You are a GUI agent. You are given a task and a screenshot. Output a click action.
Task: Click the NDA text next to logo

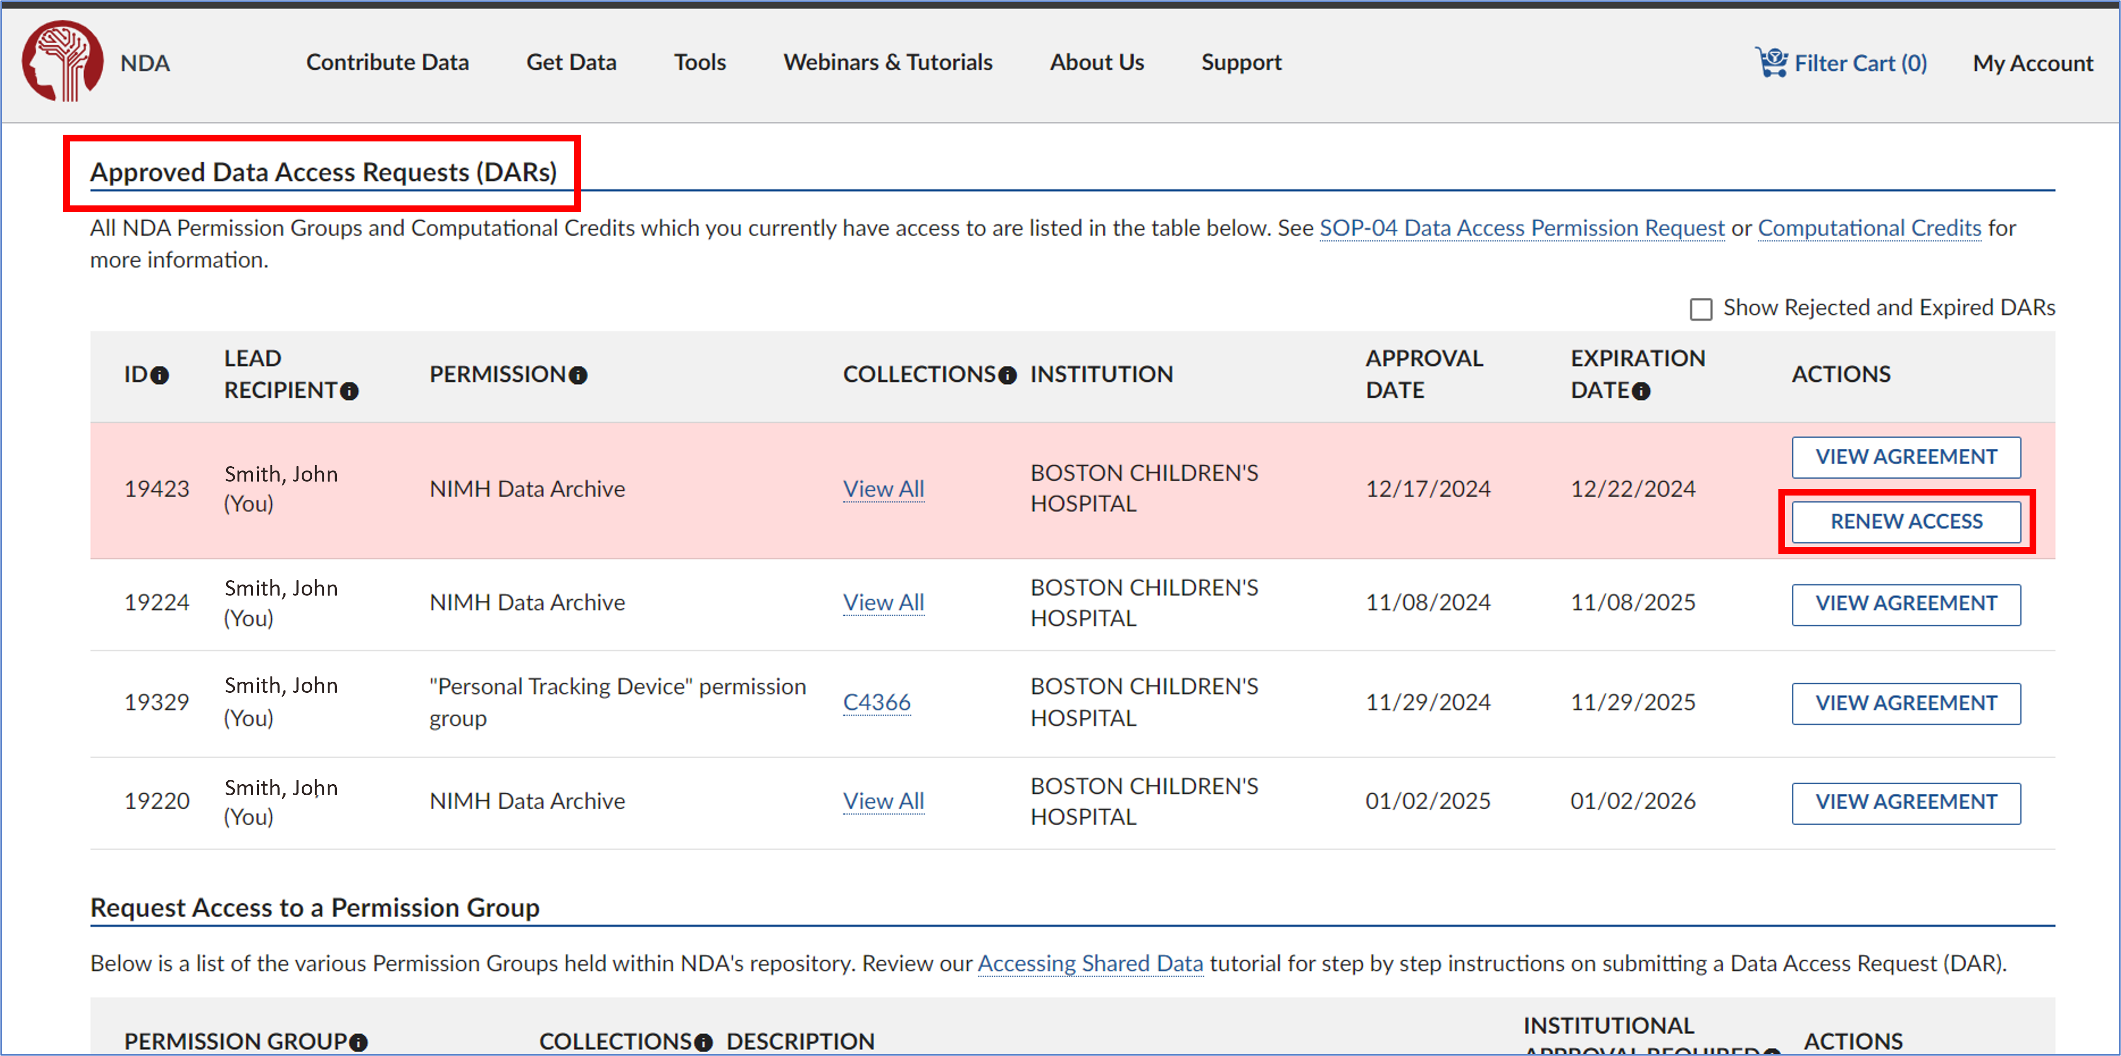point(145,64)
